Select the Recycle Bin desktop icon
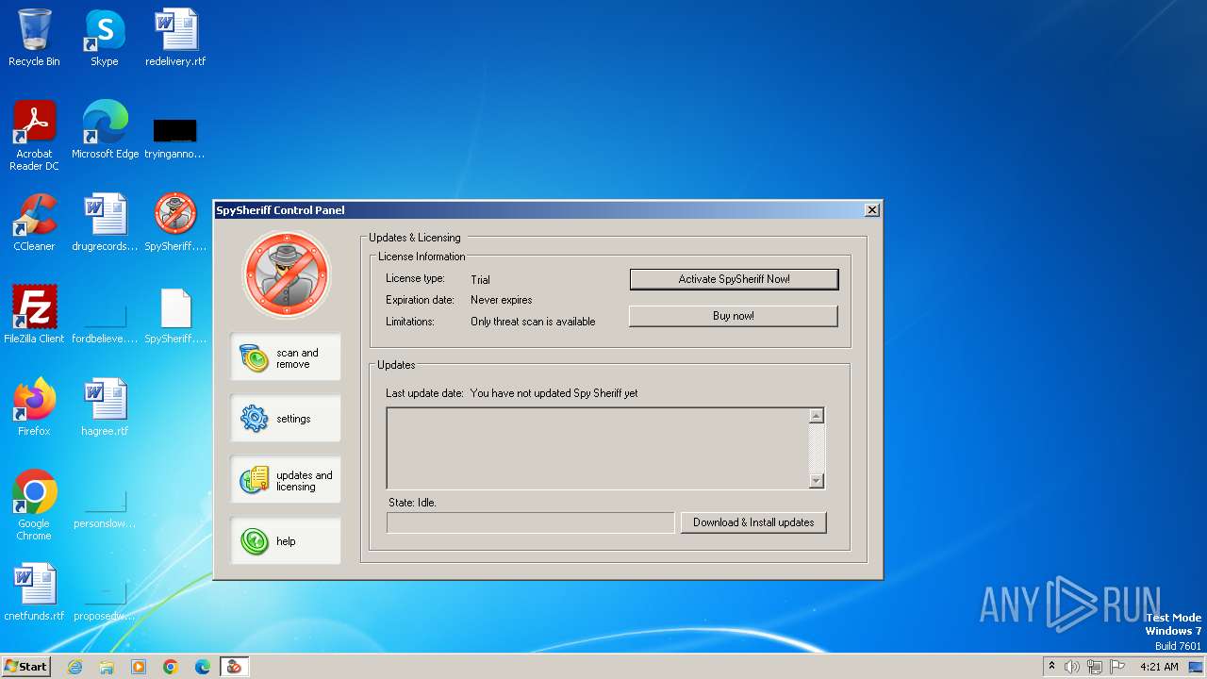The image size is (1207, 679). click(x=34, y=38)
